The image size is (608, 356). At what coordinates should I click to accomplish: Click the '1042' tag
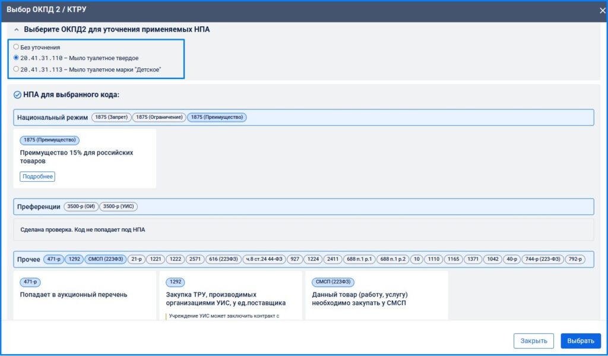[x=493, y=259]
